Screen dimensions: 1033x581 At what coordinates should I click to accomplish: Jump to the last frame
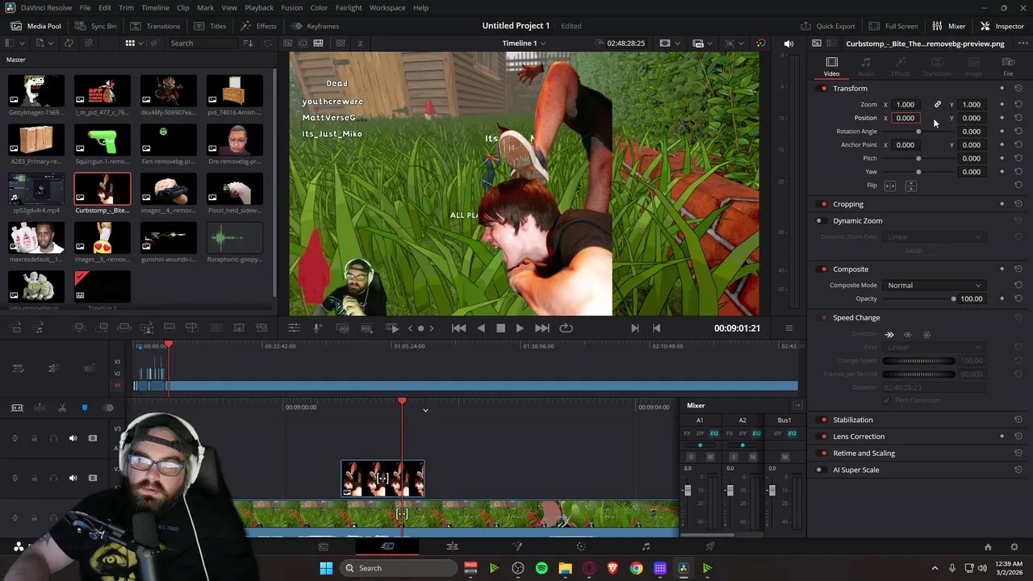[x=542, y=328]
